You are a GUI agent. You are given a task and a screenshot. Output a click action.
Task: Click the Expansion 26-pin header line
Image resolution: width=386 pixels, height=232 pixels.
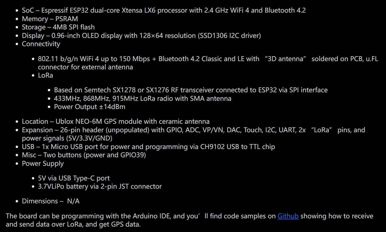[193, 134]
